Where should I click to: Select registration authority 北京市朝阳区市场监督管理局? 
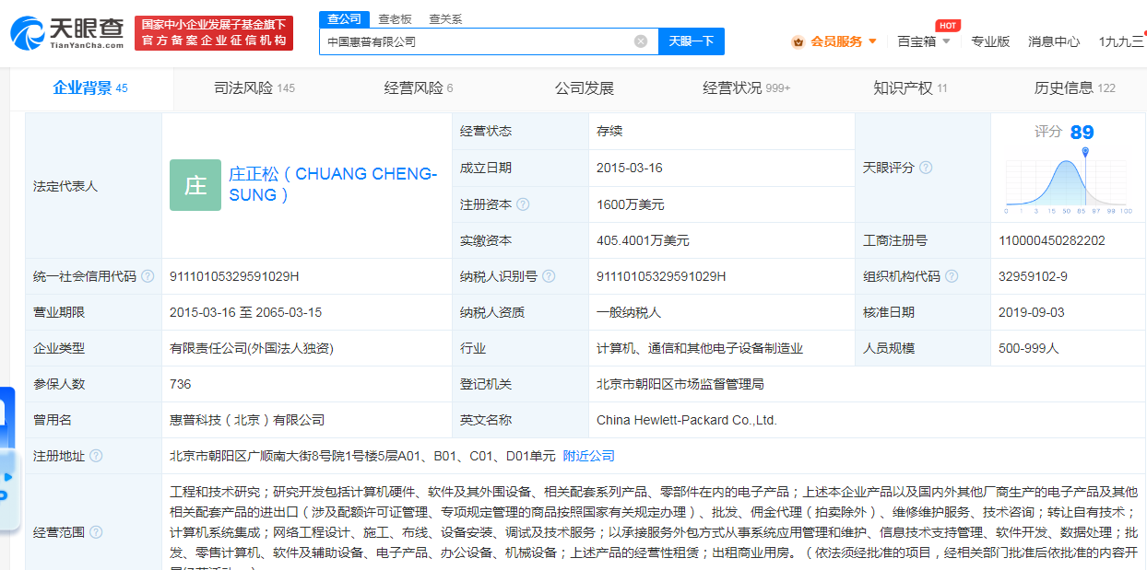680,384
